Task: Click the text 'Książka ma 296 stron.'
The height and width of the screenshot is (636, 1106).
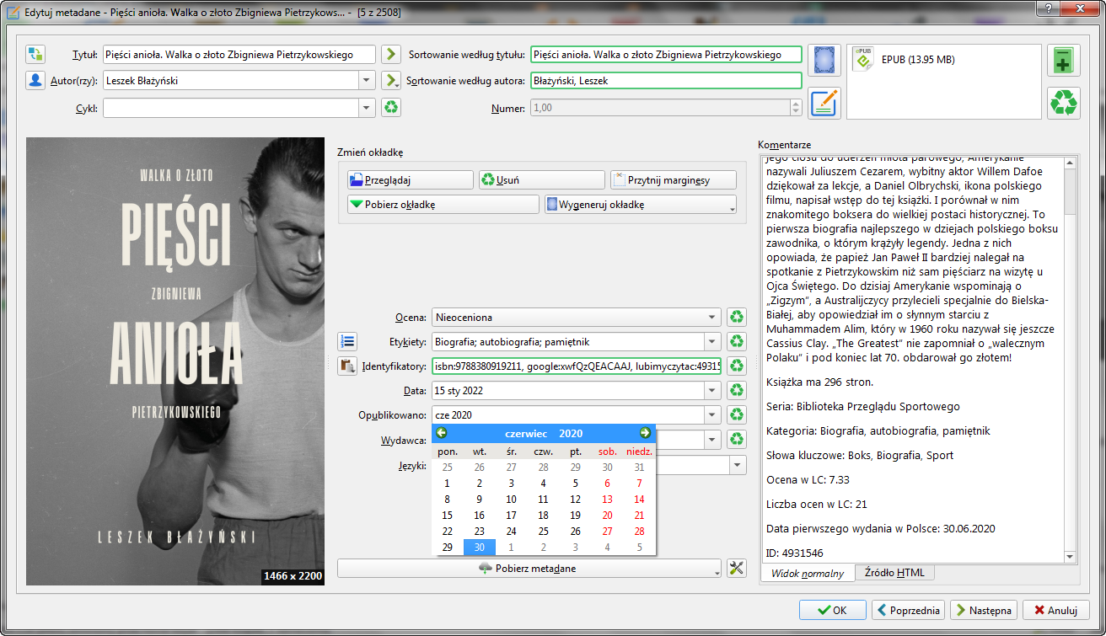Action: point(819,382)
